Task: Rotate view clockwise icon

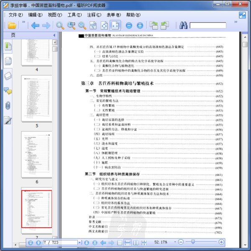Action: [154, 26]
